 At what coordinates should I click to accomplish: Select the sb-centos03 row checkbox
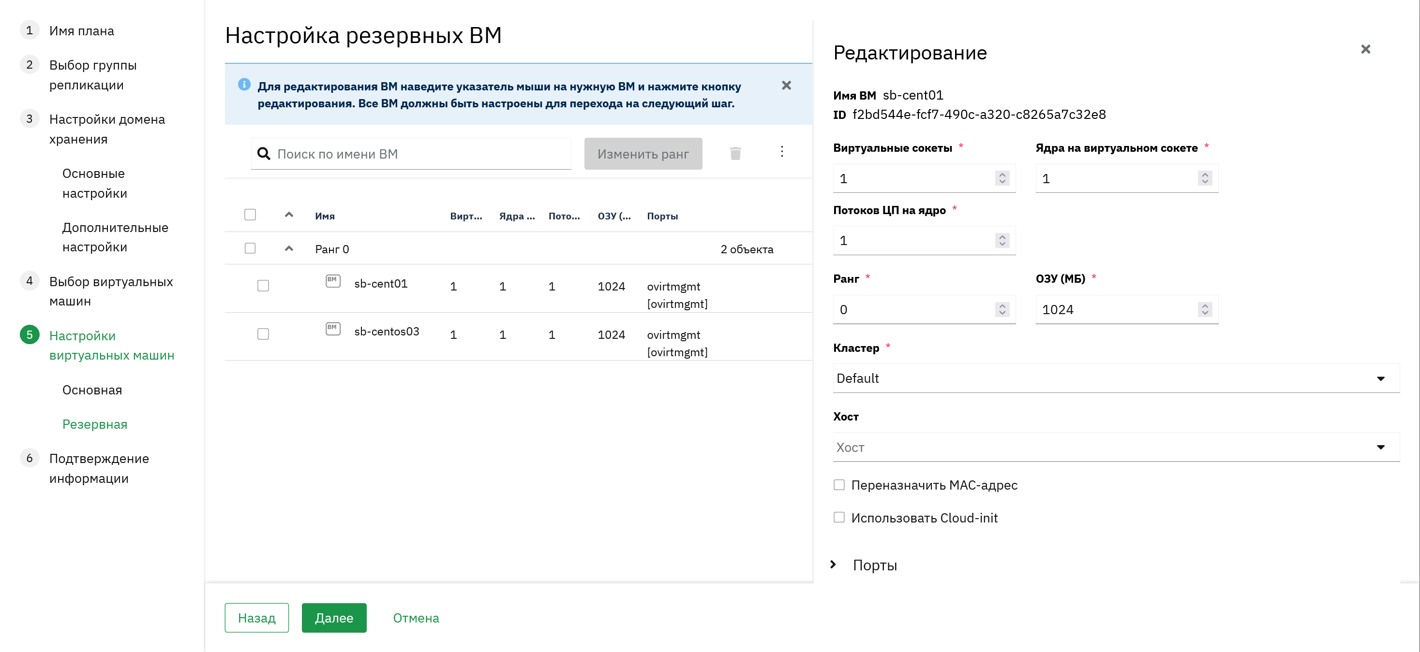pyautogui.click(x=263, y=334)
